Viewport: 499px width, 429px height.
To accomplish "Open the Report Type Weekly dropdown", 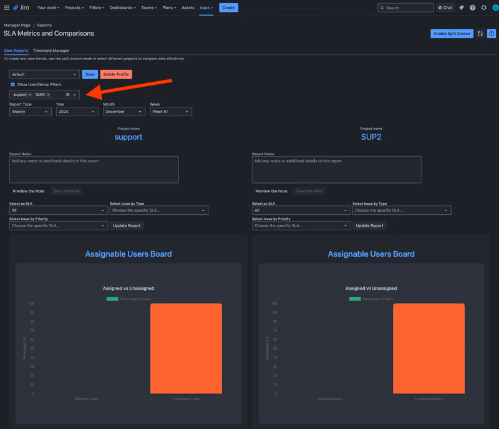I will (x=30, y=112).
